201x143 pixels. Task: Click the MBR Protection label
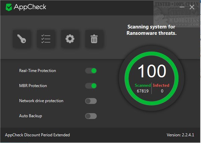(33, 86)
